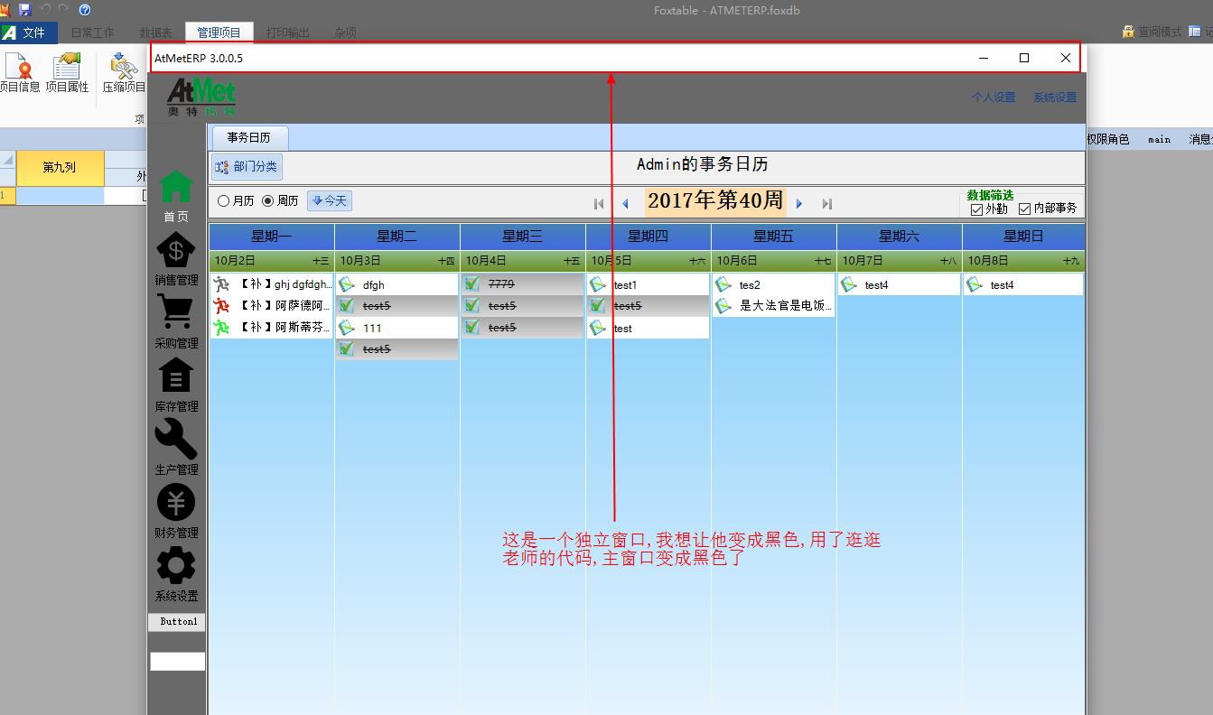Open the 111 calendar entry
1213x715 pixels.
(x=397, y=328)
